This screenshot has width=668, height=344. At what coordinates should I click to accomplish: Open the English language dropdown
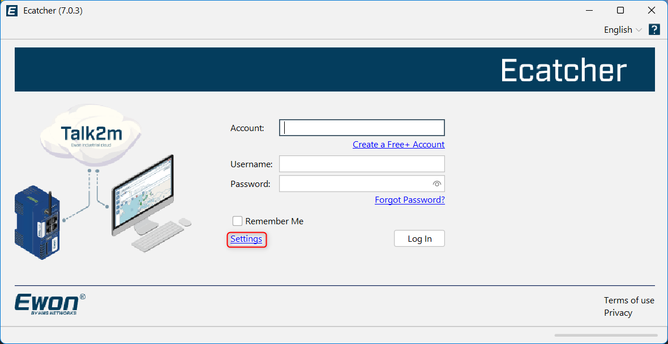(622, 30)
